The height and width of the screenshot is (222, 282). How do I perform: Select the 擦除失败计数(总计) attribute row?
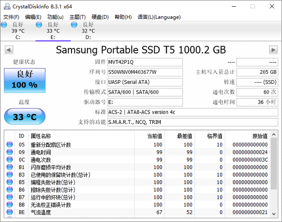[x=137, y=190]
